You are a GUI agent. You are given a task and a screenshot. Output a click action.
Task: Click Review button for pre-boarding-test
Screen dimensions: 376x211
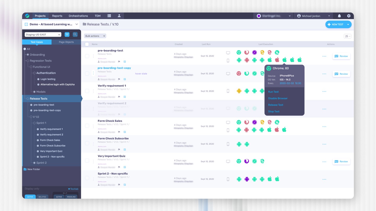tap(341, 56)
